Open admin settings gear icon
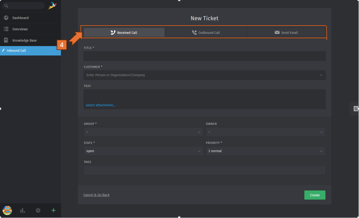Viewport: 359px width, 218px height. tap(38, 211)
